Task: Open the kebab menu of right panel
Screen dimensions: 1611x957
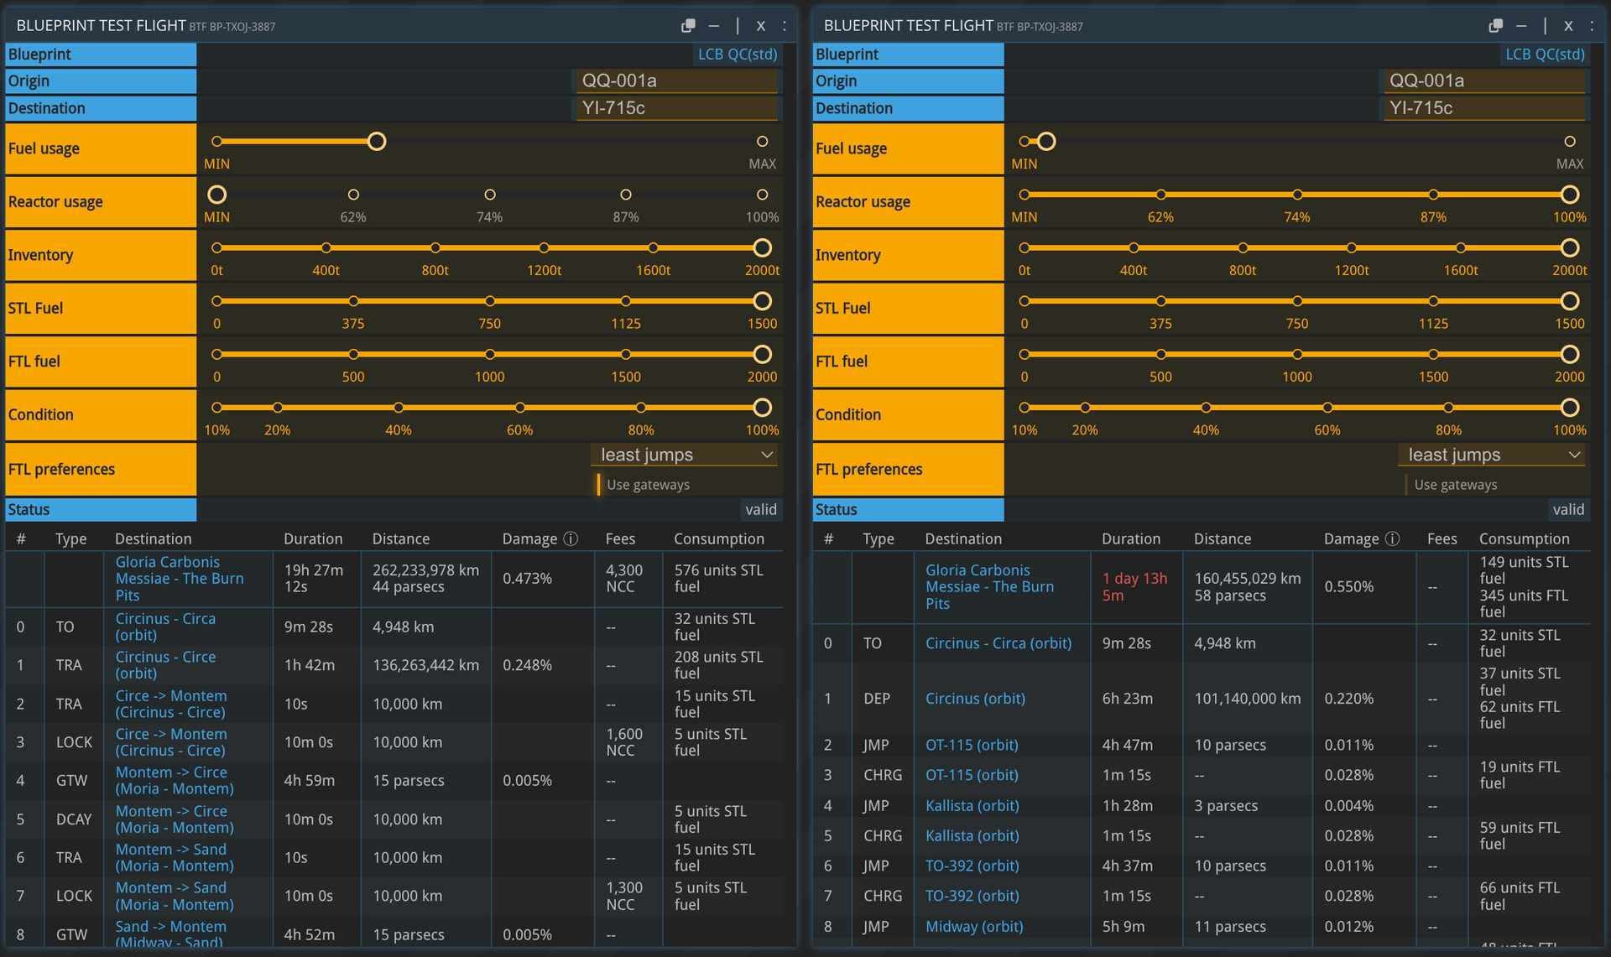Action: pyautogui.click(x=1592, y=26)
